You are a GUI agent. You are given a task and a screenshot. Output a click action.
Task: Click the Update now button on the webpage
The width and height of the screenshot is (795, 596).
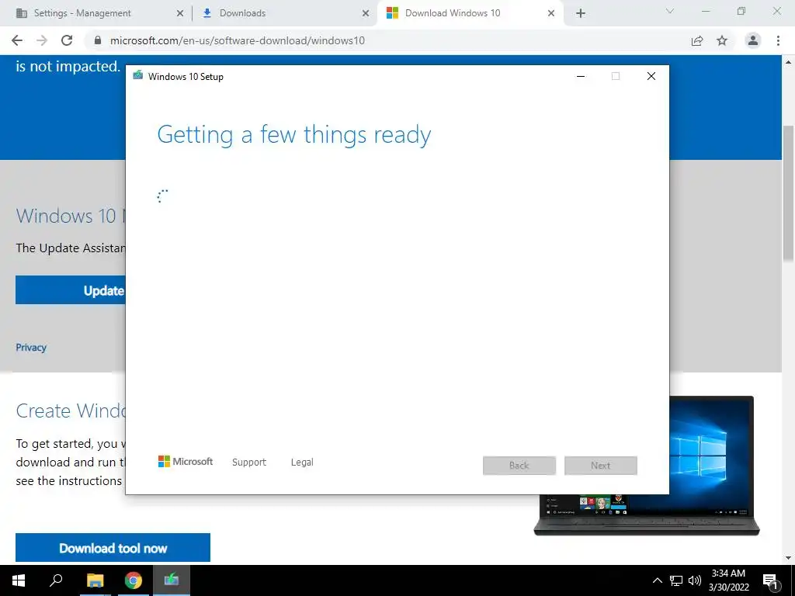(71, 290)
